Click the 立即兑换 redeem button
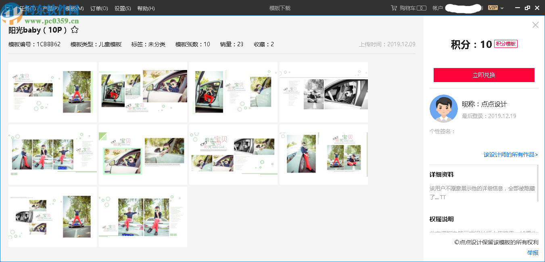This screenshot has width=545, height=262. click(484, 75)
